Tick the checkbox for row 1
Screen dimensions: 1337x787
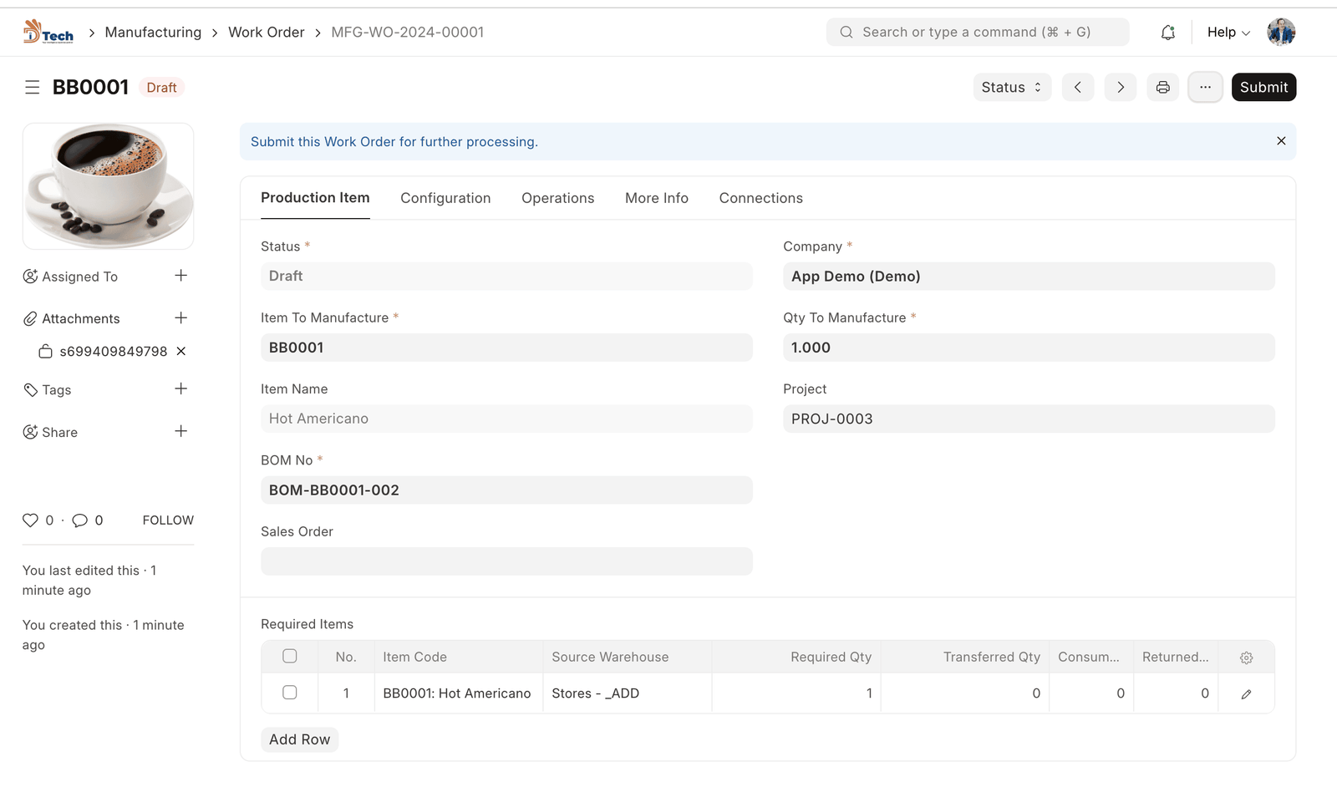click(290, 693)
